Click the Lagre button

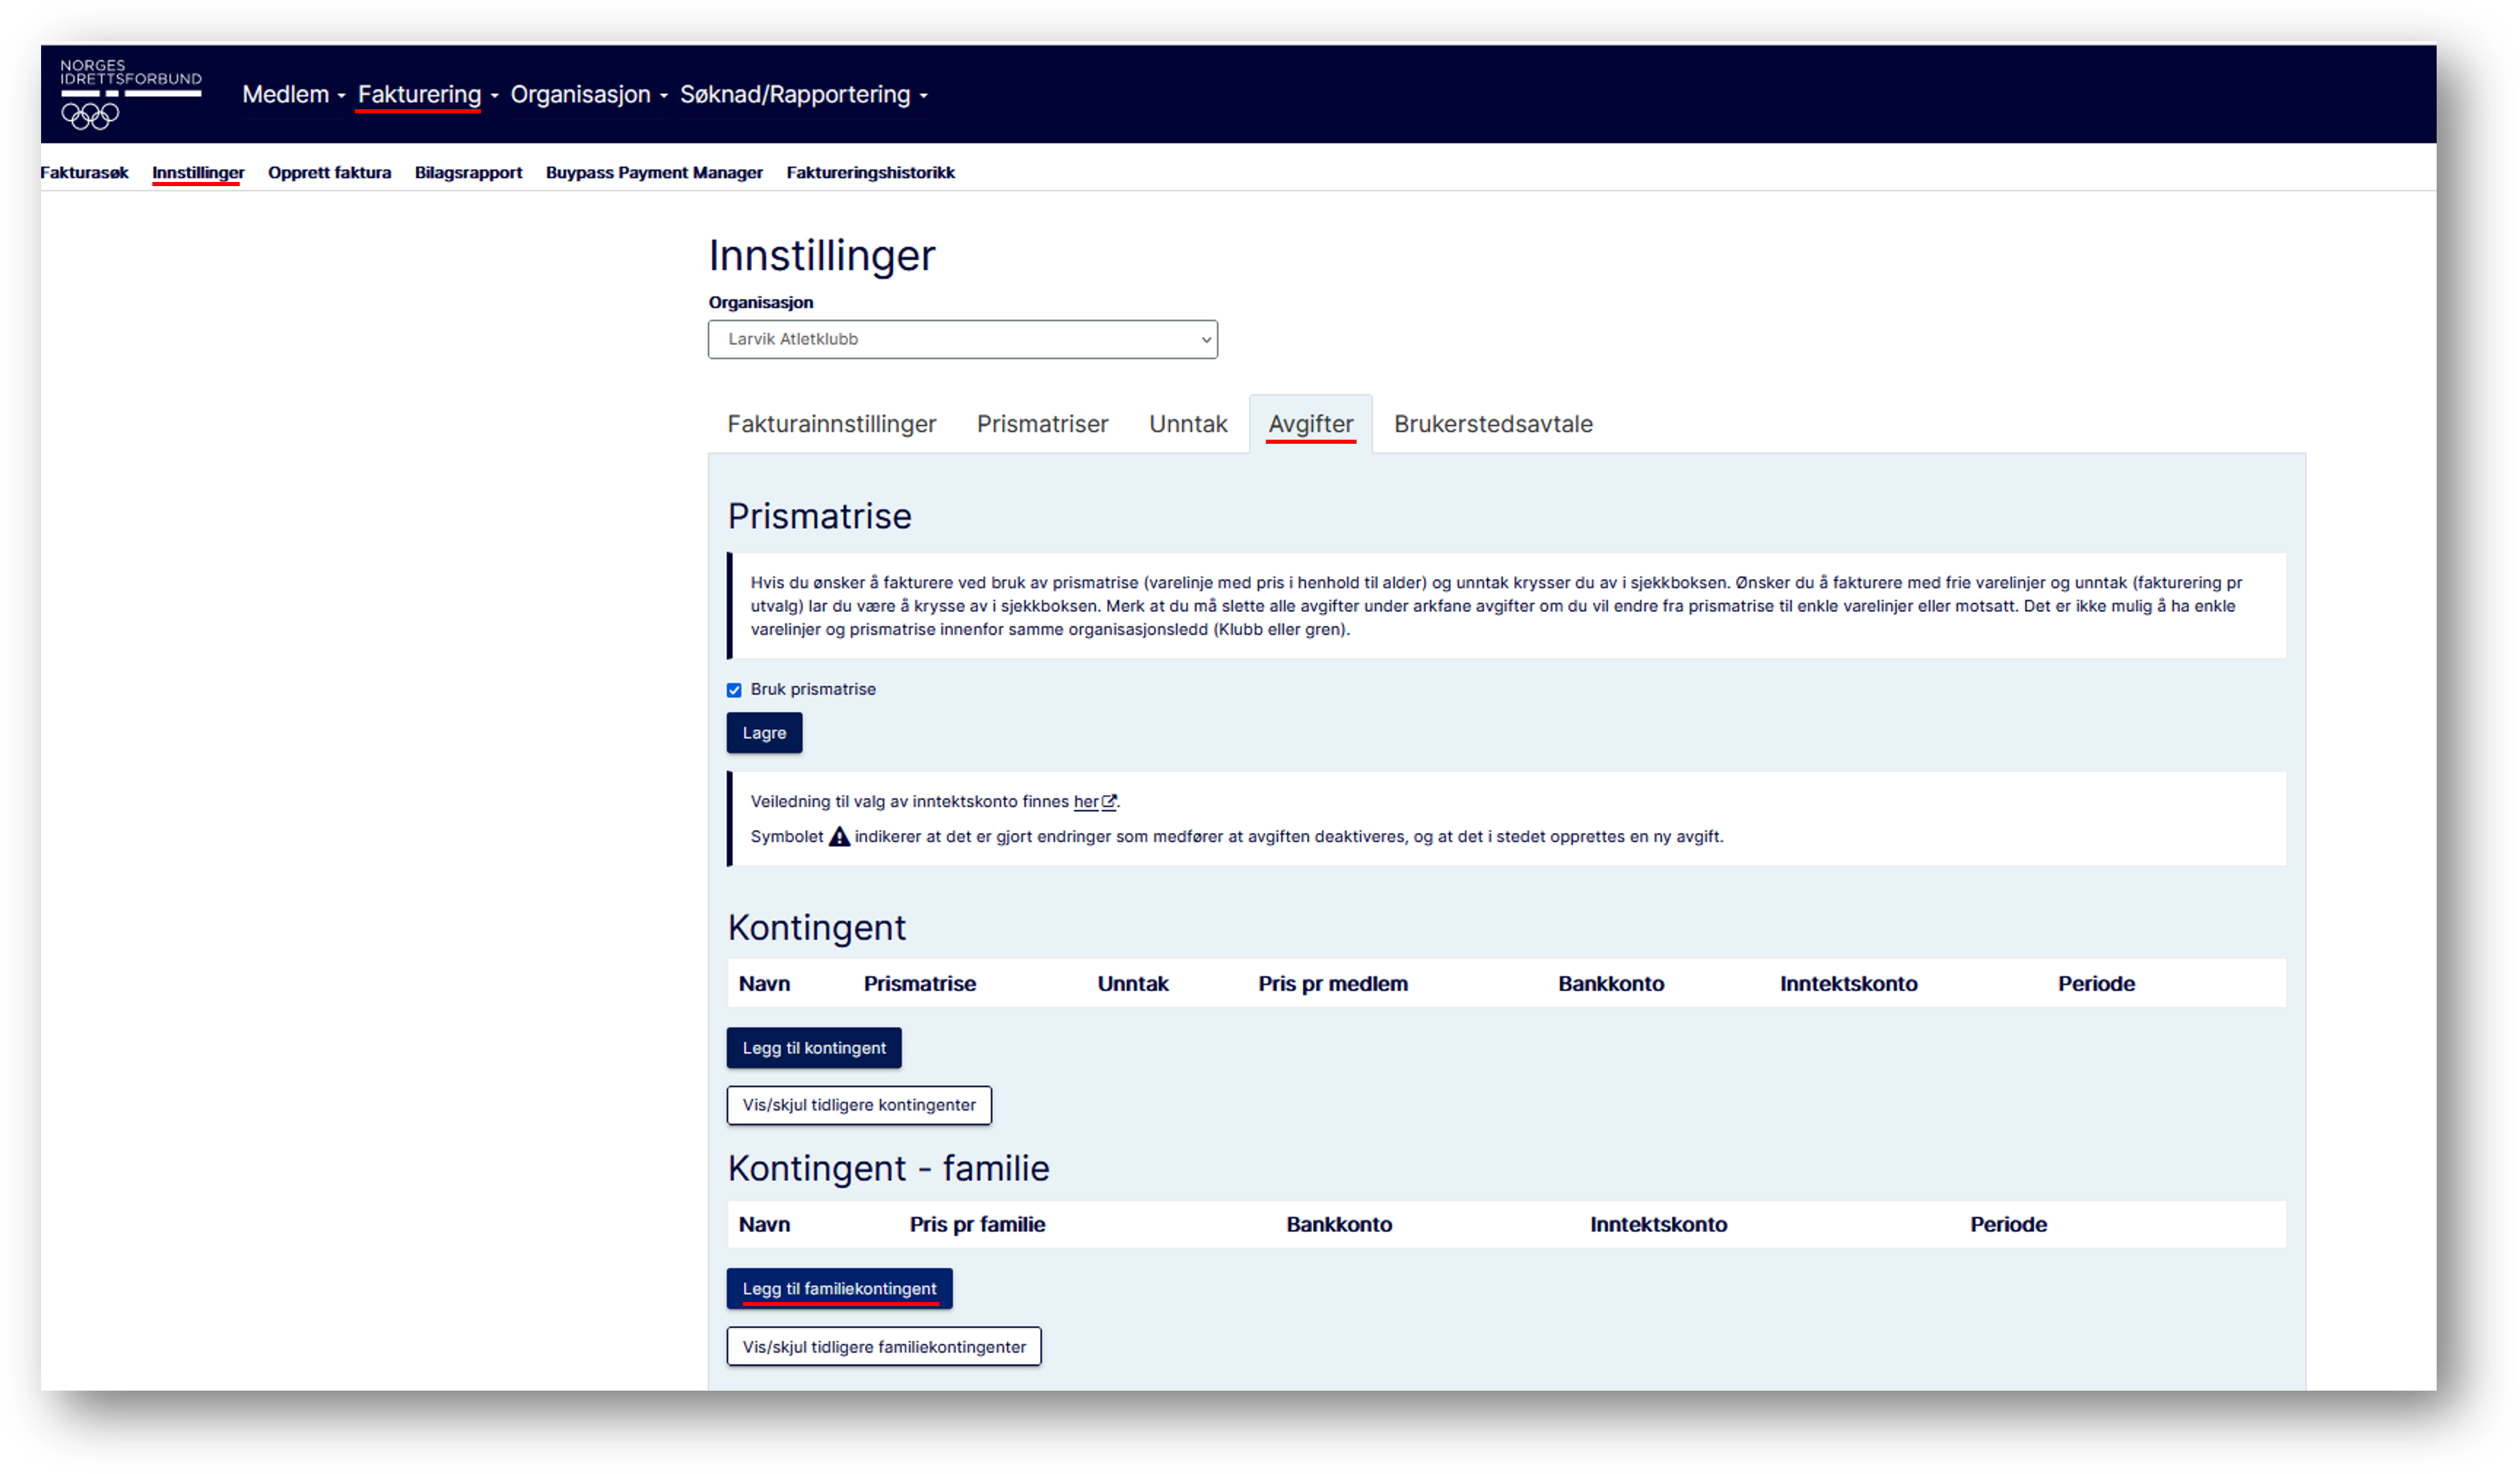(x=764, y=733)
